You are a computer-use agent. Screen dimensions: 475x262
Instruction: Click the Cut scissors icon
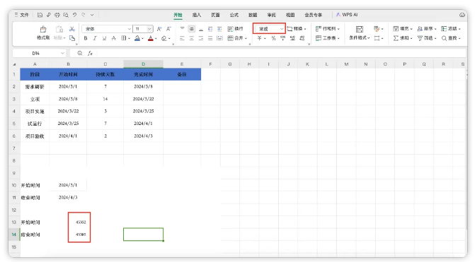coord(71,29)
